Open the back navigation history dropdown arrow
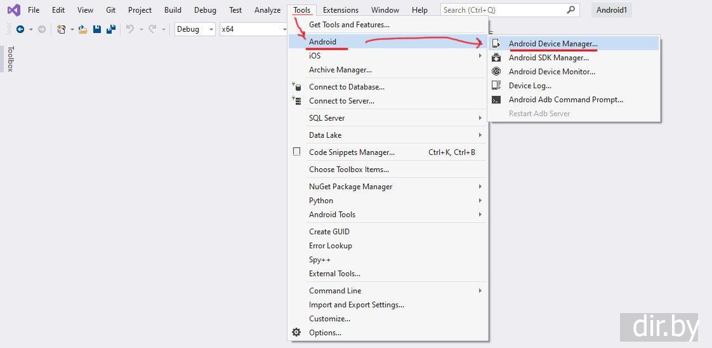This screenshot has height=348, width=712. 31,29
